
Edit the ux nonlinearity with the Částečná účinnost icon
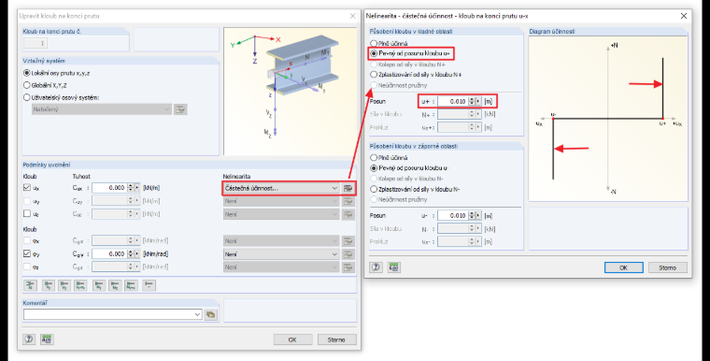tap(348, 188)
